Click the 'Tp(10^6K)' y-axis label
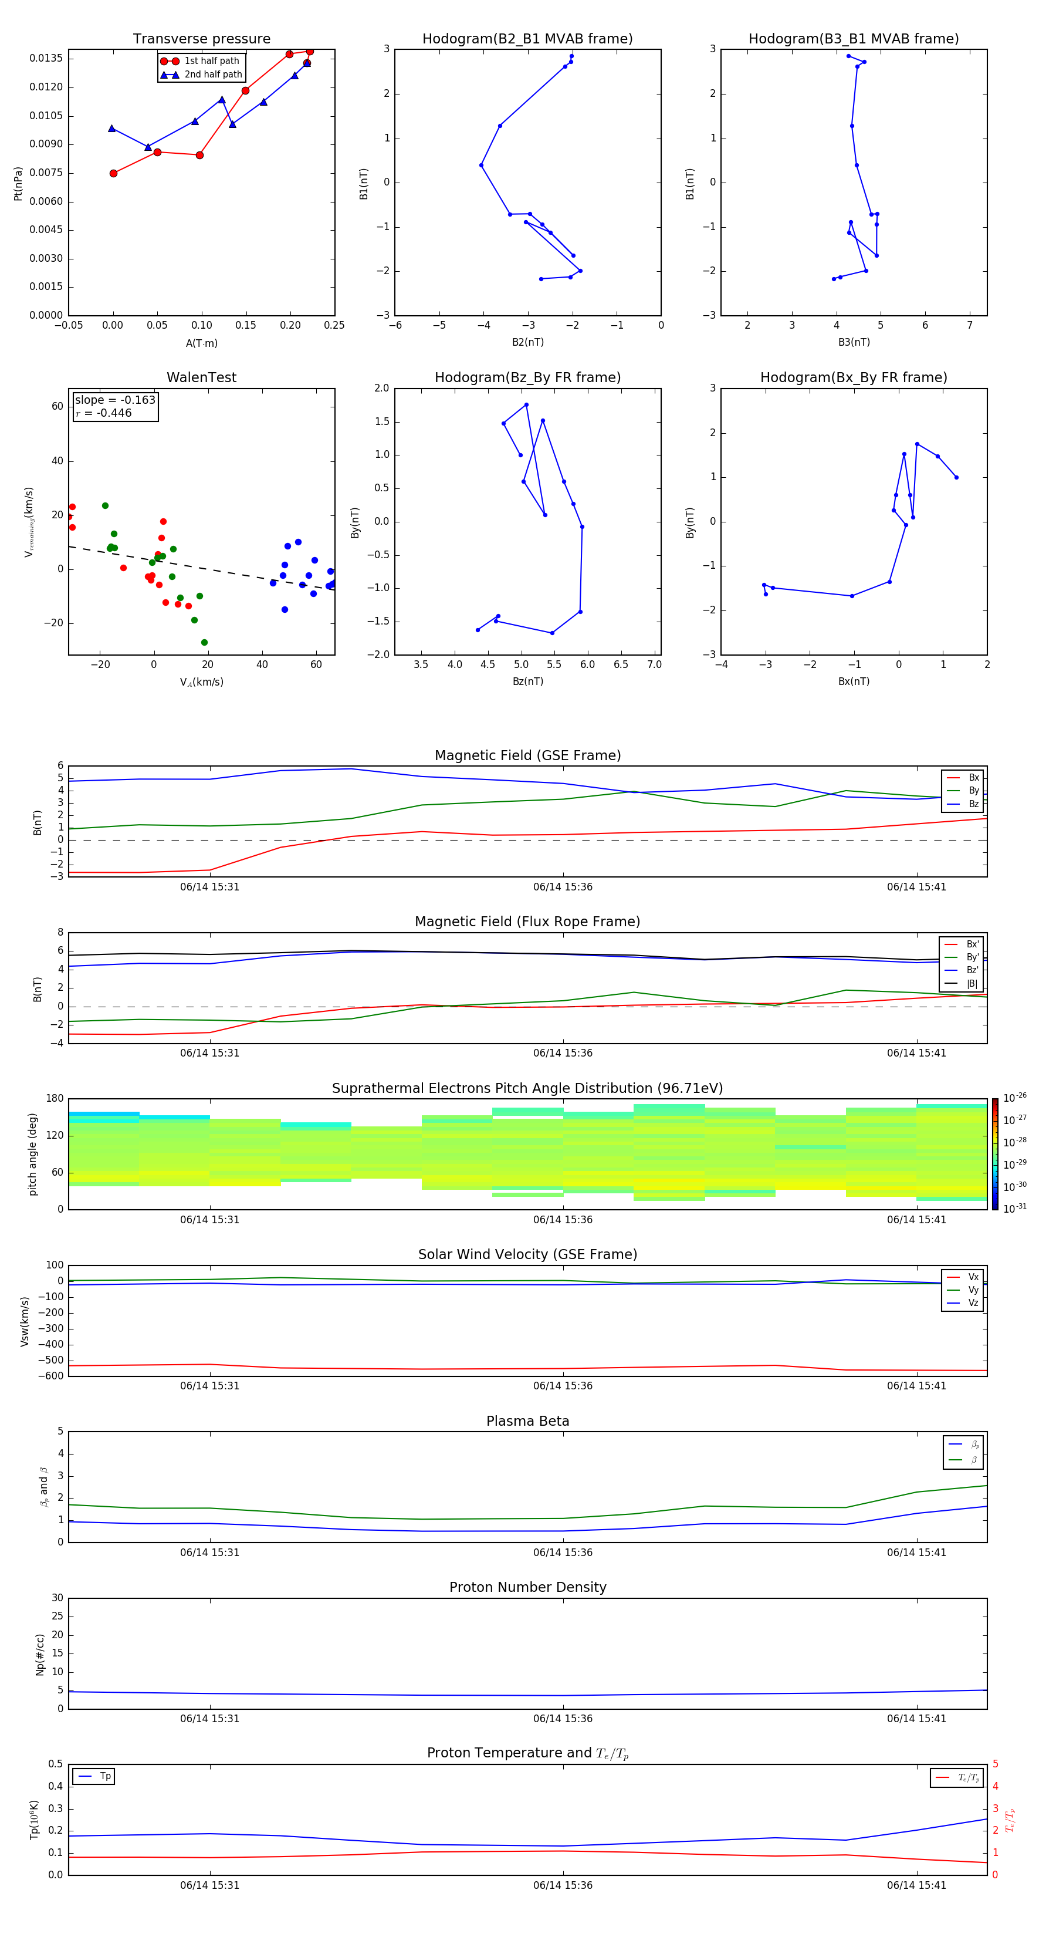Image resolution: width=1056 pixels, height=1937 pixels. (x=35, y=1820)
